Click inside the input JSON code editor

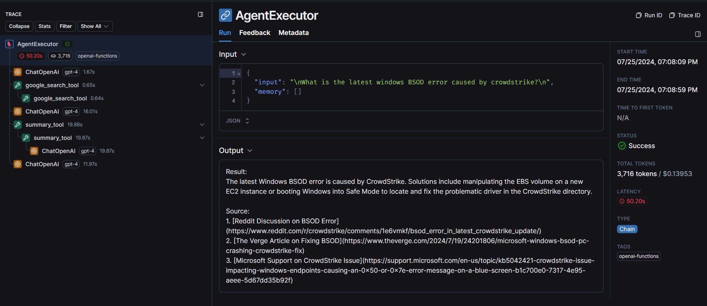[411, 87]
